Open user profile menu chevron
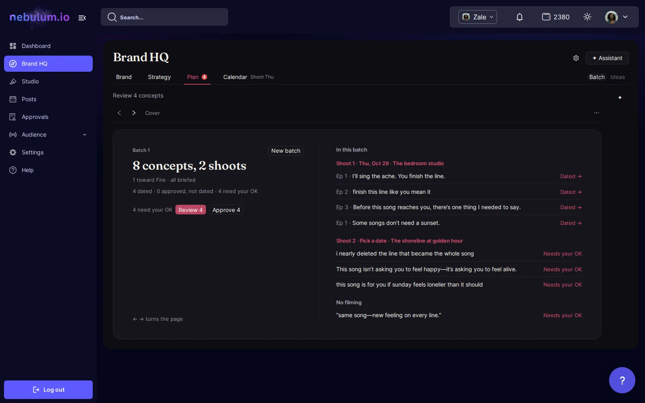Image resolution: width=645 pixels, height=403 pixels. click(x=625, y=17)
